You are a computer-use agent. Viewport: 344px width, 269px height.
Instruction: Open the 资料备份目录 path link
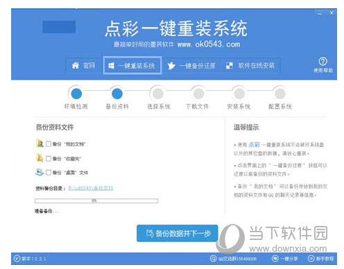point(91,188)
